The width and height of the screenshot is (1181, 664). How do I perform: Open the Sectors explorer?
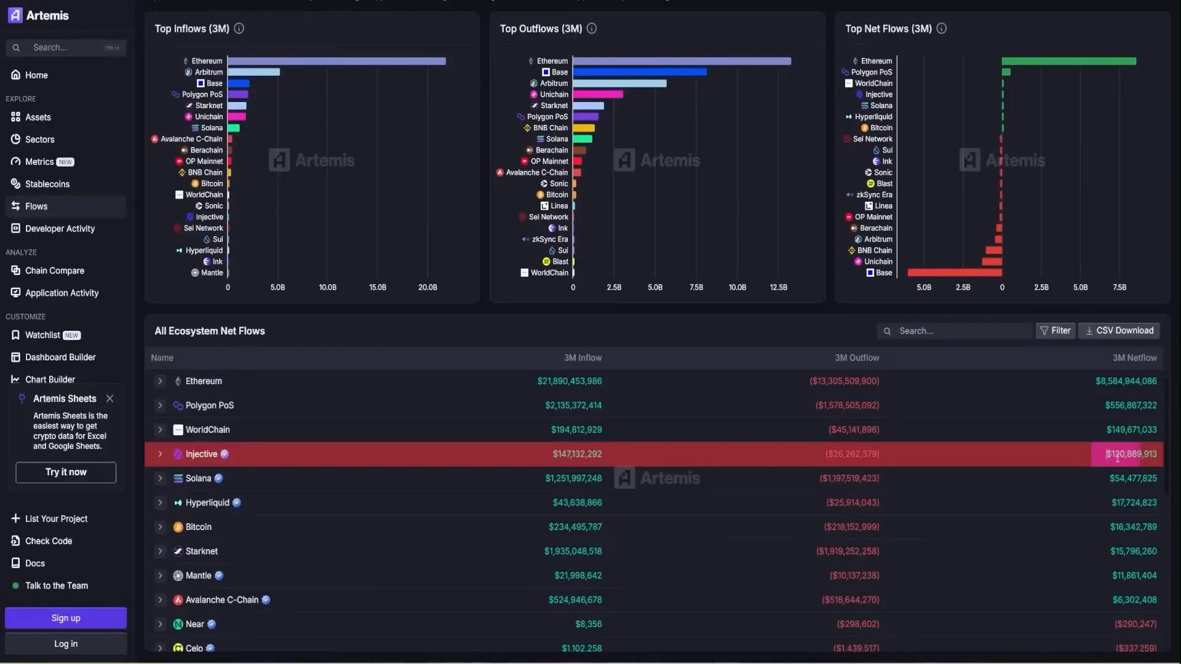click(x=15, y=140)
